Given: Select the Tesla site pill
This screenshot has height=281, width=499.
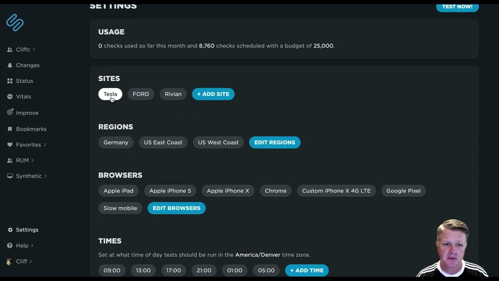Looking at the screenshot, I should point(110,94).
